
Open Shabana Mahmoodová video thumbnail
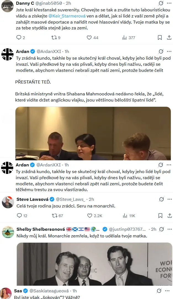pos(93,133)
